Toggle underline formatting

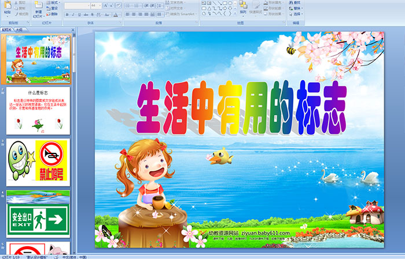tap(78, 14)
